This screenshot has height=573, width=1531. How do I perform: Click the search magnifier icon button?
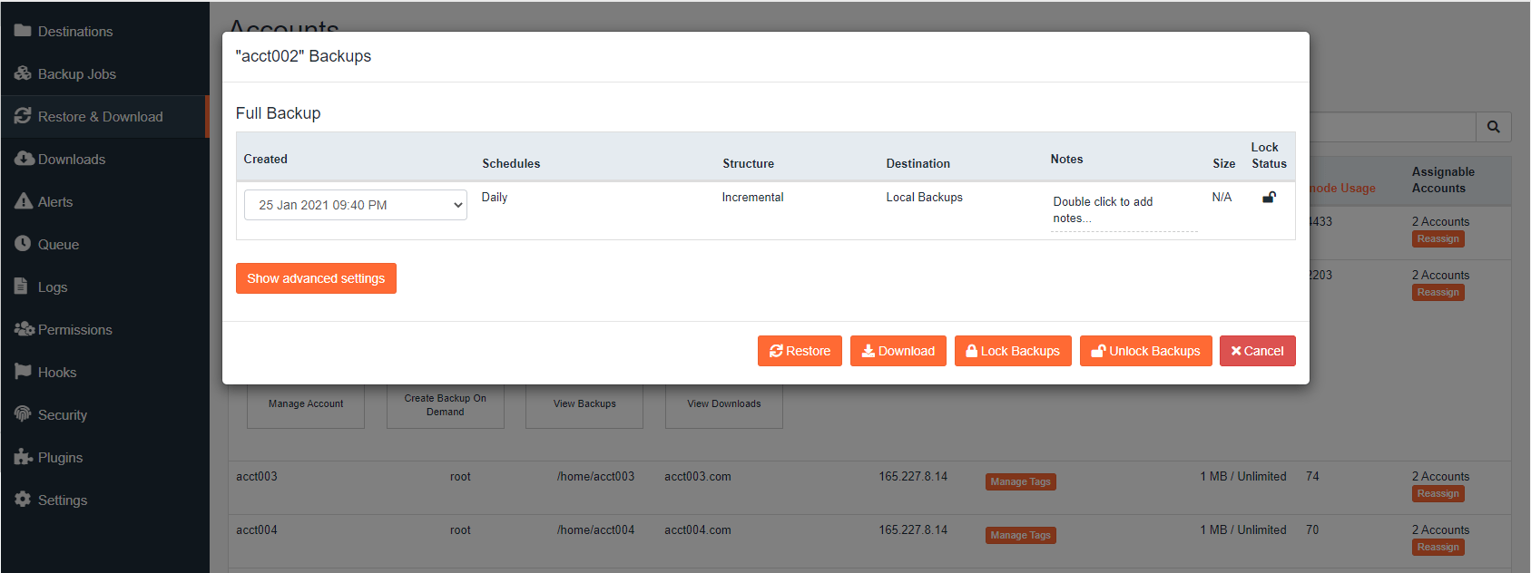point(1493,127)
